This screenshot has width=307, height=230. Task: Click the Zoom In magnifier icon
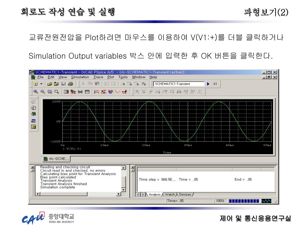coord(36,92)
